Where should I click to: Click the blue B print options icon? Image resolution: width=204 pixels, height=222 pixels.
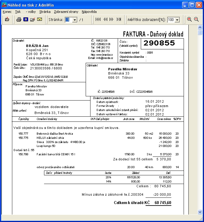click(26, 19)
